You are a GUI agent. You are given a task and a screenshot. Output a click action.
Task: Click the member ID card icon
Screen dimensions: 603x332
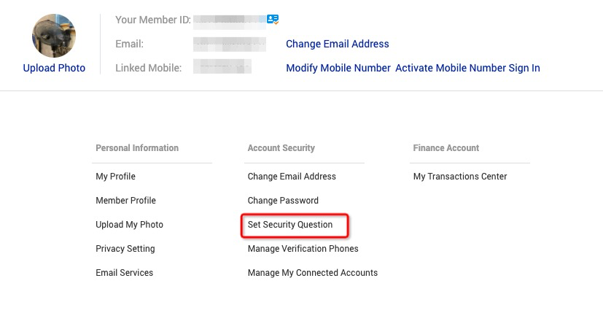(x=273, y=20)
